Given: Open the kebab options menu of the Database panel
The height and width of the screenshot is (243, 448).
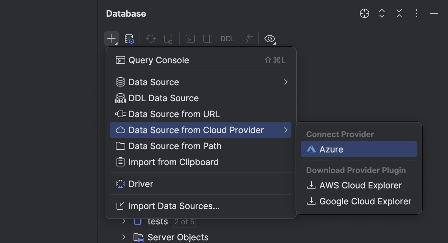Looking at the screenshot, I should (416, 13).
